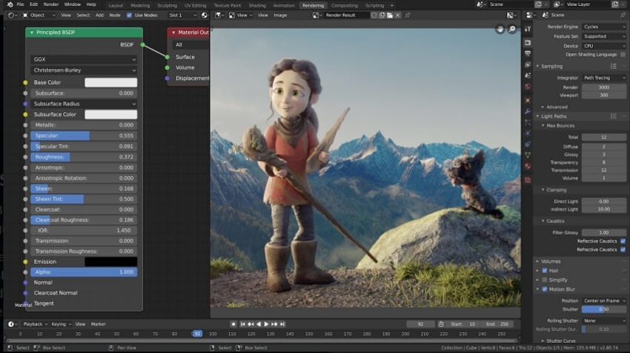This screenshot has height=353, width=630.
Task: Open the Particles properties tab icon
Action: tap(528, 122)
